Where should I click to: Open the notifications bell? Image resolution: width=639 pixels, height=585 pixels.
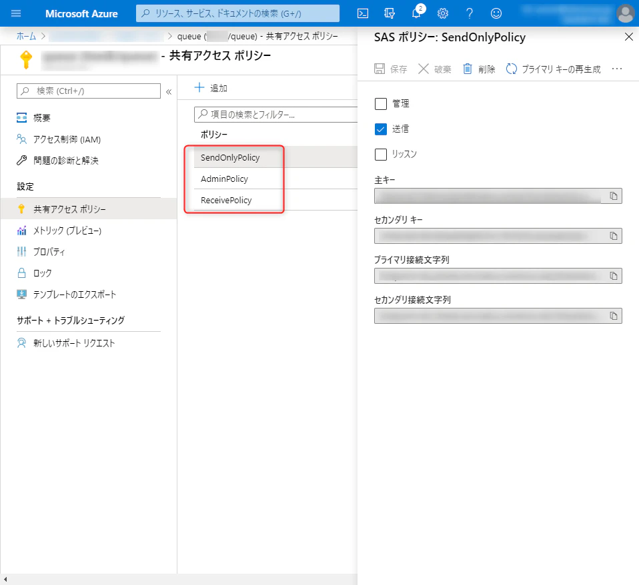point(416,13)
